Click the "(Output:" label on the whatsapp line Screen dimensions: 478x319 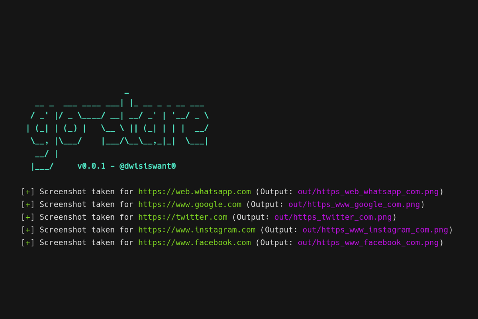[274, 192]
